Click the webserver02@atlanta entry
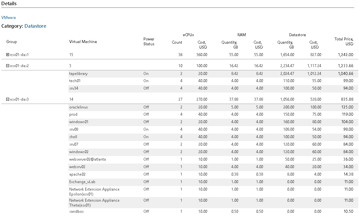This screenshot has width=359, height=217. click(88, 159)
